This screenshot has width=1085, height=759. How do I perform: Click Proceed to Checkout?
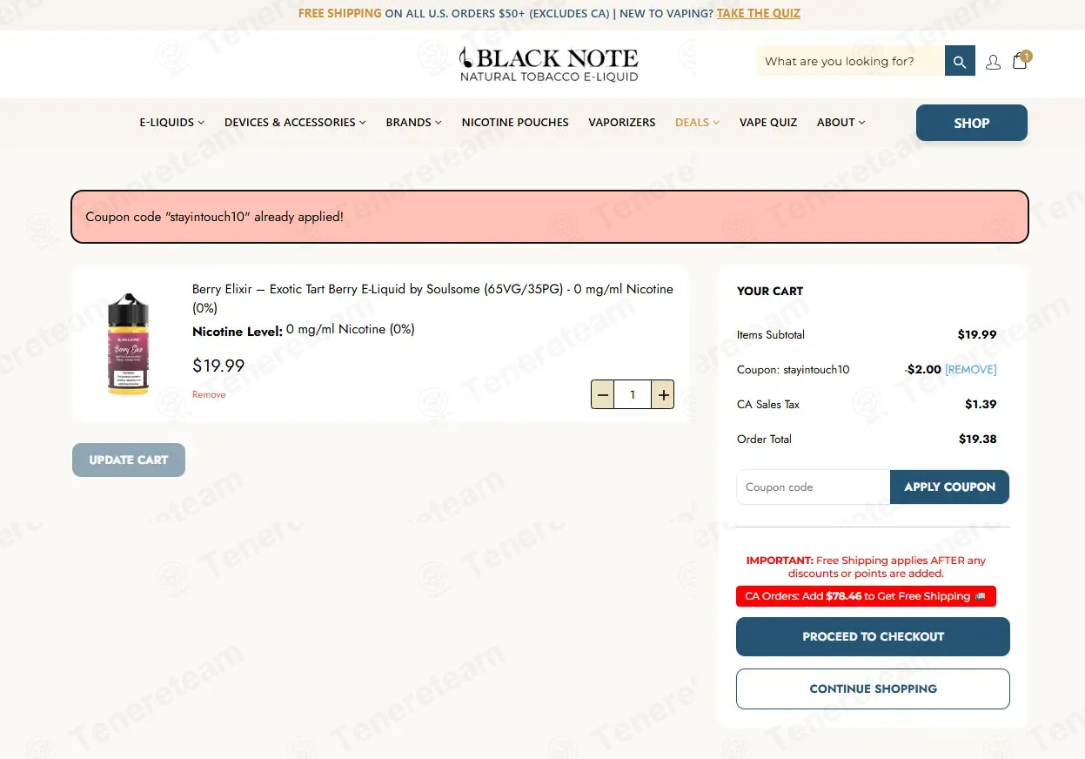(x=873, y=637)
